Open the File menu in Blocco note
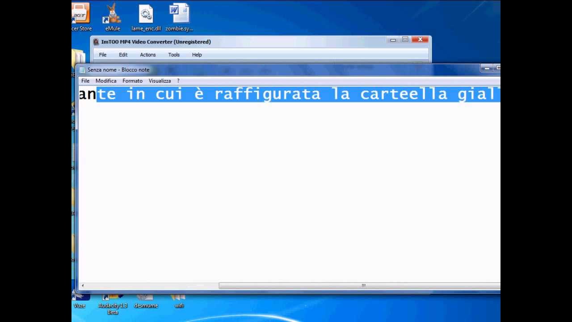This screenshot has width=572, height=322. pyautogui.click(x=85, y=81)
